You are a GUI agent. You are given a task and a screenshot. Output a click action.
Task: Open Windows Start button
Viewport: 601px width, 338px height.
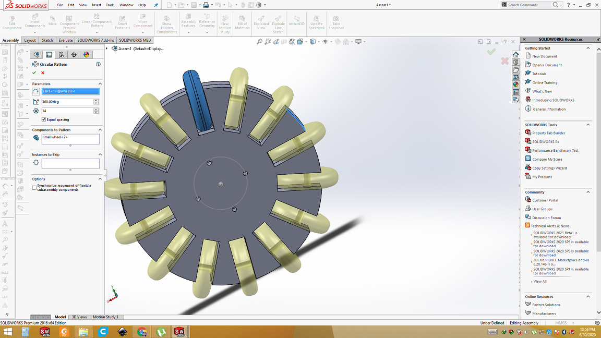point(7,332)
